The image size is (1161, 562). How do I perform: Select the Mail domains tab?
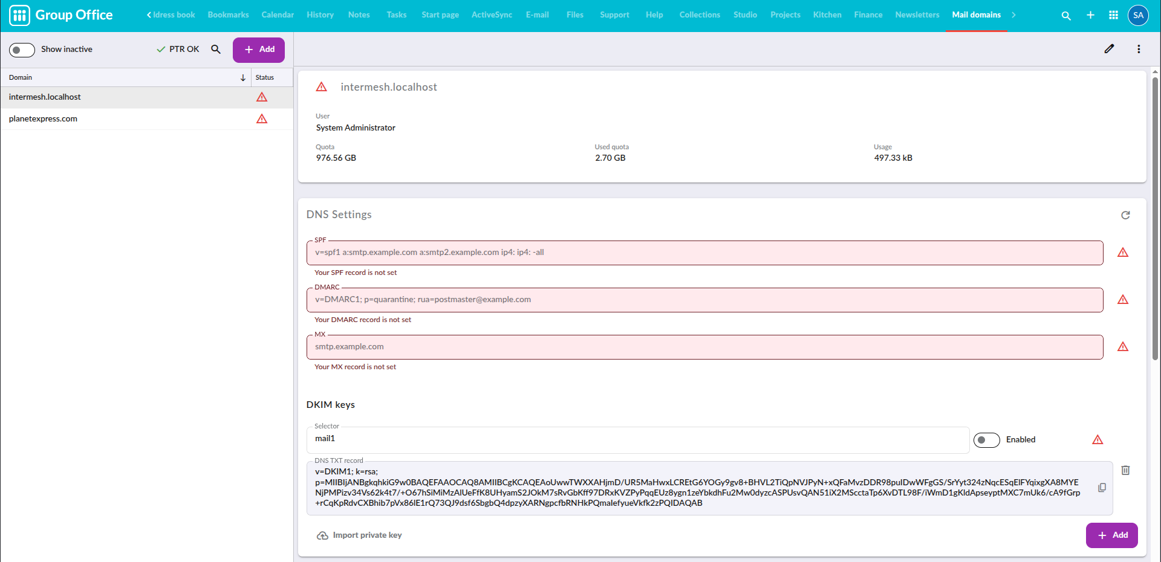(x=976, y=15)
